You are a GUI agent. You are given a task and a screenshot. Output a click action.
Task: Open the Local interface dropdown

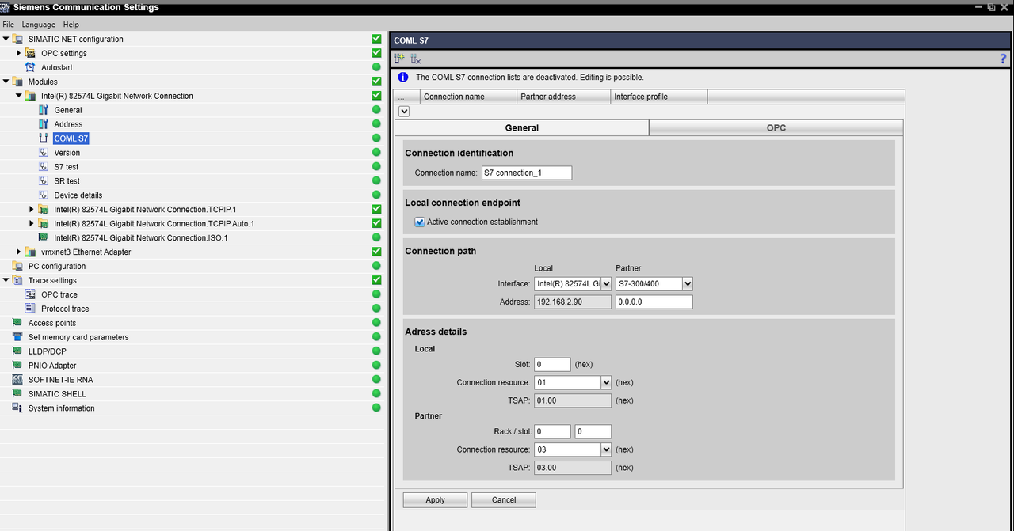click(606, 283)
